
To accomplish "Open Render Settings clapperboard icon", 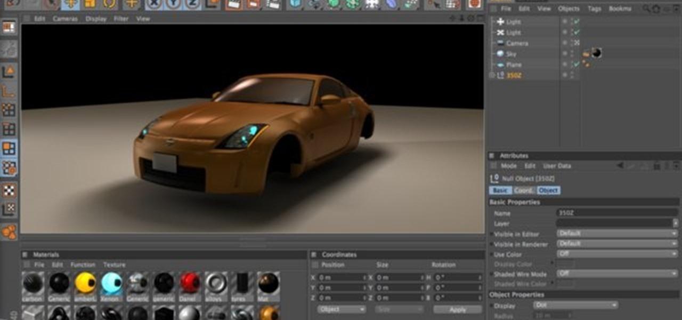I will 273,4.
